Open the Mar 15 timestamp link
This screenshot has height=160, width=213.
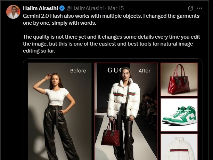116,8
